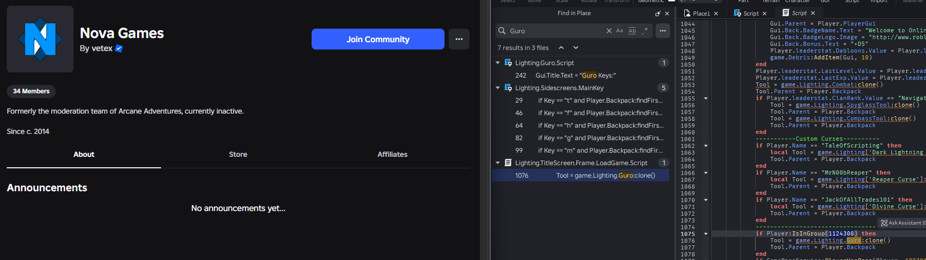This screenshot has width=926, height=260.
Task: Switch to the Place1 editor tab
Action: [x=700, y=14]
